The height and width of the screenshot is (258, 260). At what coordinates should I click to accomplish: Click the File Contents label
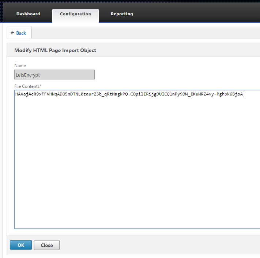pyautogui.click(x=27, y=86)
